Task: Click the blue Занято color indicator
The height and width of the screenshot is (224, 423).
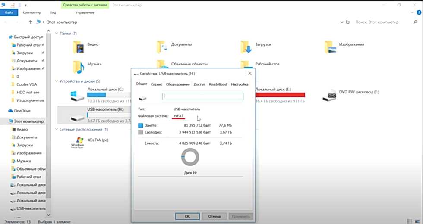Action: point(141,125)
